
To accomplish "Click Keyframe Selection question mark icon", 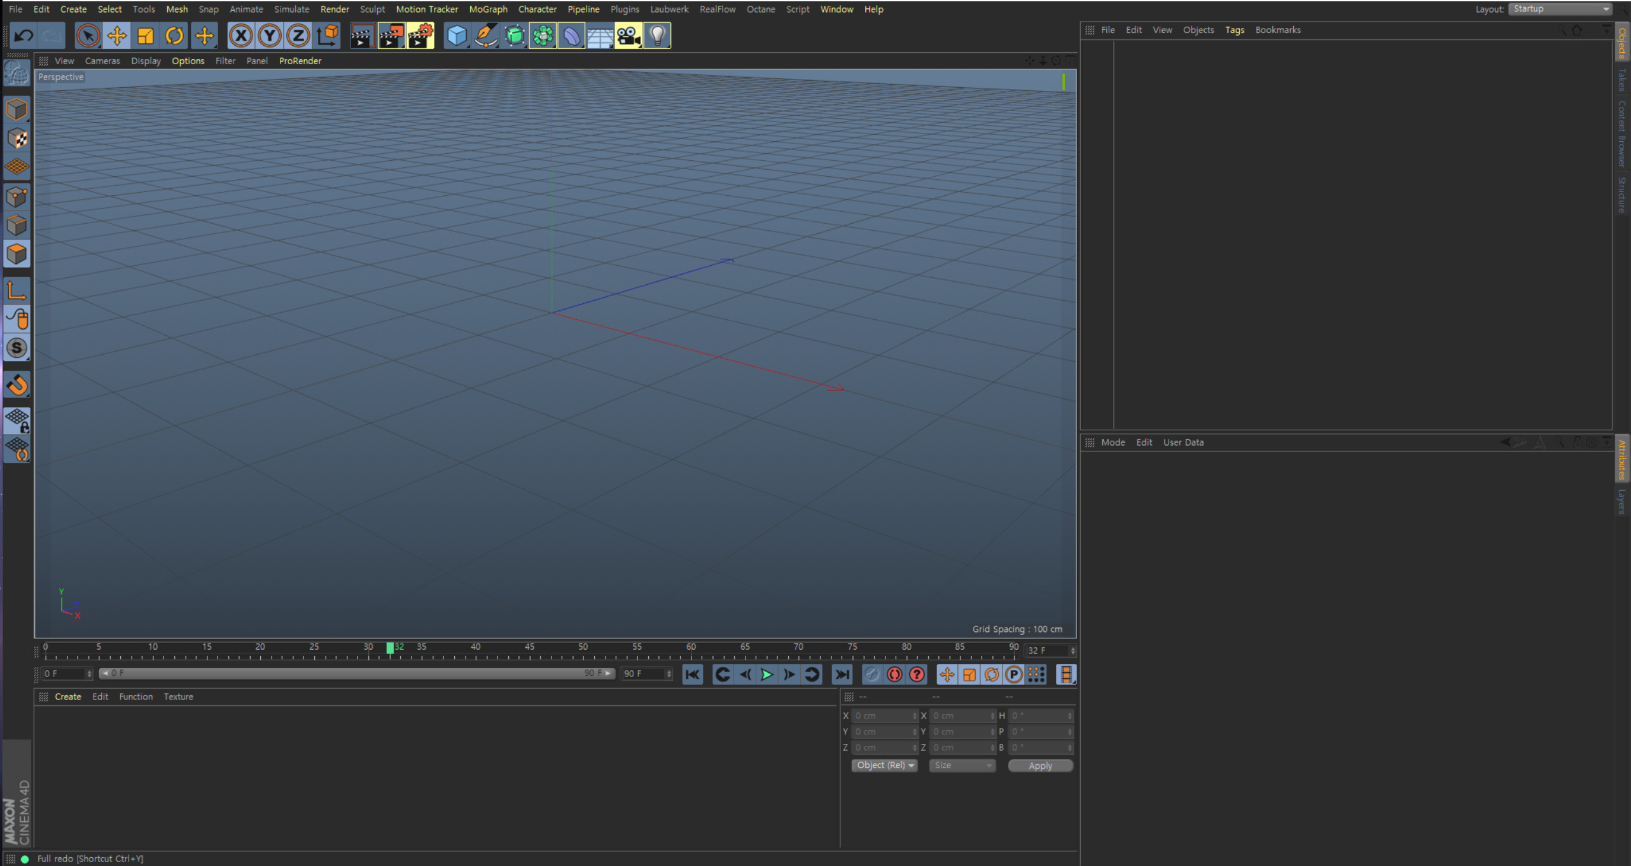I will pyautogui.click(x=917, y=675).
